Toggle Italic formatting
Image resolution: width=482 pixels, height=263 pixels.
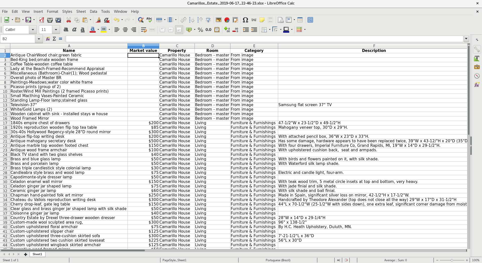coord(74,30)
